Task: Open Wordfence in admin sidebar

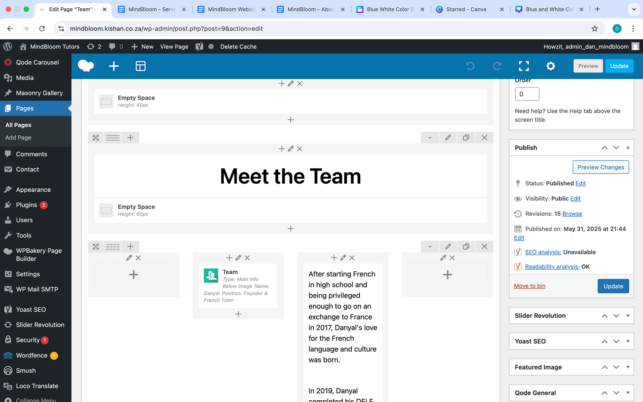Action: coord(35,355)
